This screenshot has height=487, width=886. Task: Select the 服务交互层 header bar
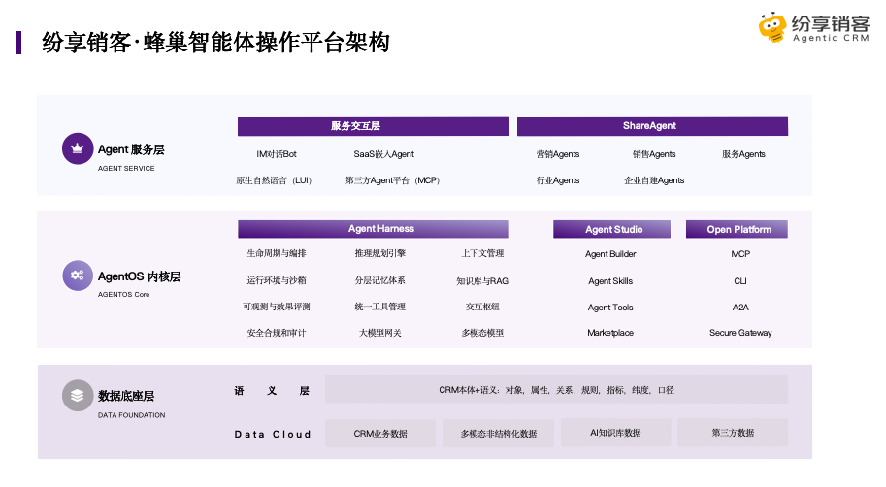tap(373, 126)
